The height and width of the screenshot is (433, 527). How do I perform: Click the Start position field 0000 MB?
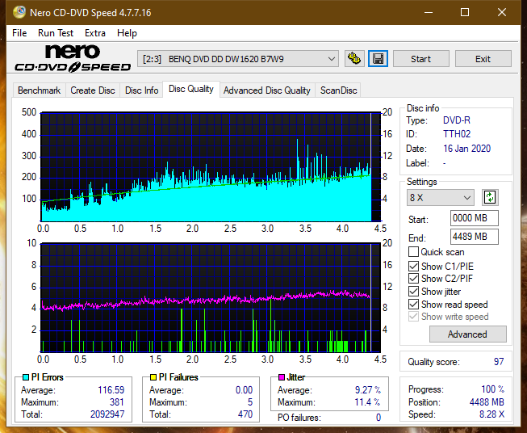[474, 218]
